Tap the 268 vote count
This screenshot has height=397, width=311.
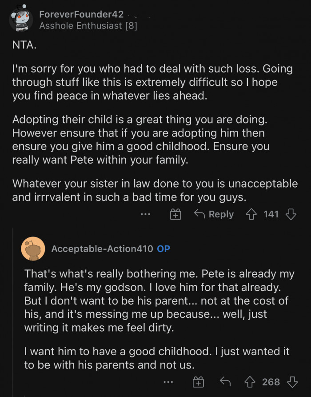coord(271,382)
